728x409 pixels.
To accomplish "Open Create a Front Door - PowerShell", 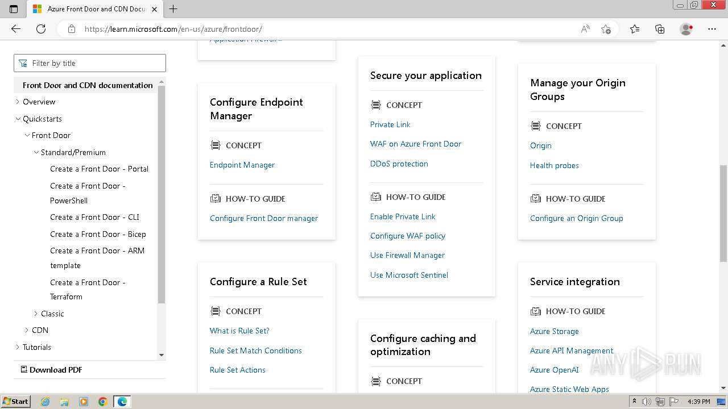I will click(88, 193).
